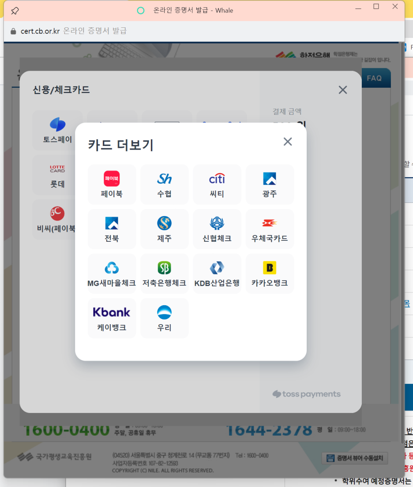This screenshot has width=413, height=487.
Task: Select the 전북 bank card
Action: 112,229
